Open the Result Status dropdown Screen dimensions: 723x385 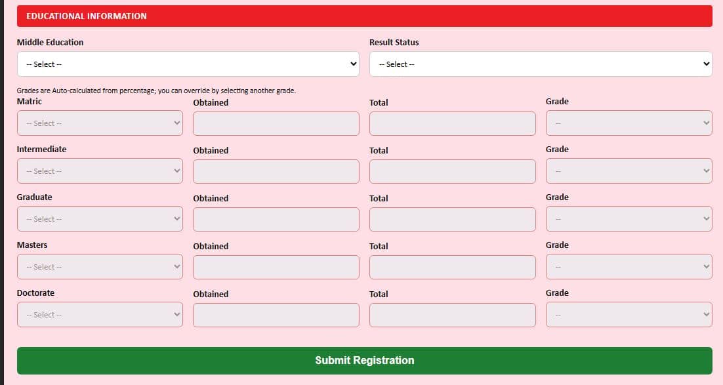click(x=541, y=64)
